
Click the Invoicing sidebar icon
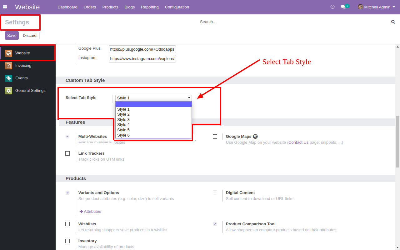click(x=8, y=66)
